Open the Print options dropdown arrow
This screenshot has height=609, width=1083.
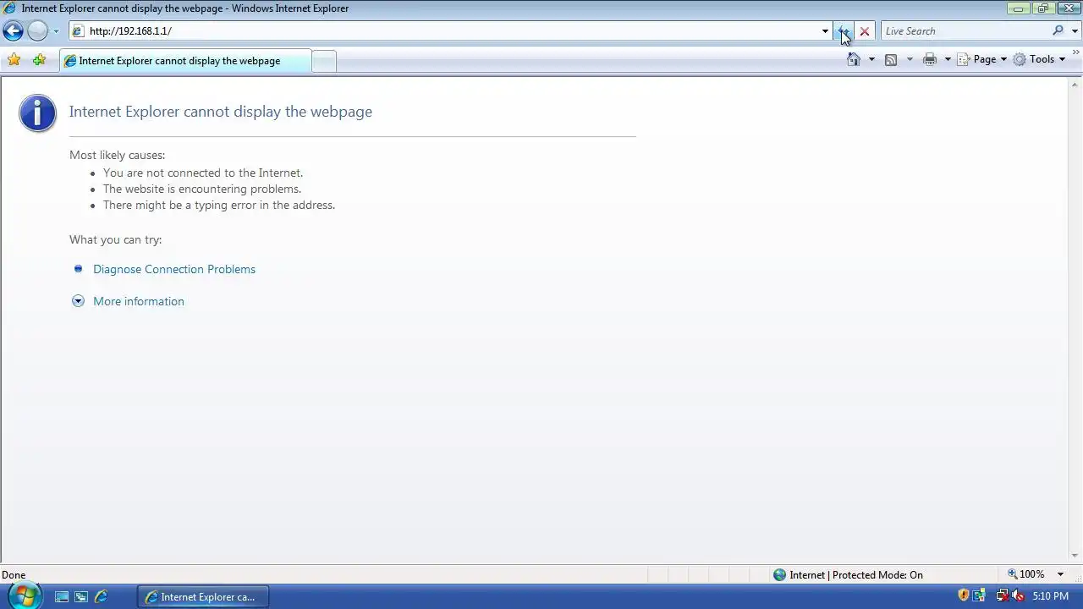pos(948,59)
